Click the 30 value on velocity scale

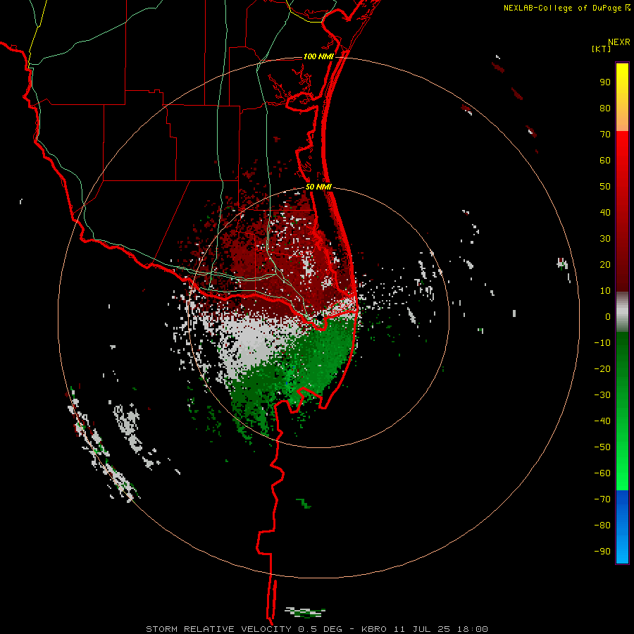tap(605, 239)
